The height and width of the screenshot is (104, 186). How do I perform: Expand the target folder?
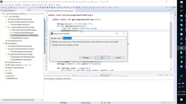(4, 73)
